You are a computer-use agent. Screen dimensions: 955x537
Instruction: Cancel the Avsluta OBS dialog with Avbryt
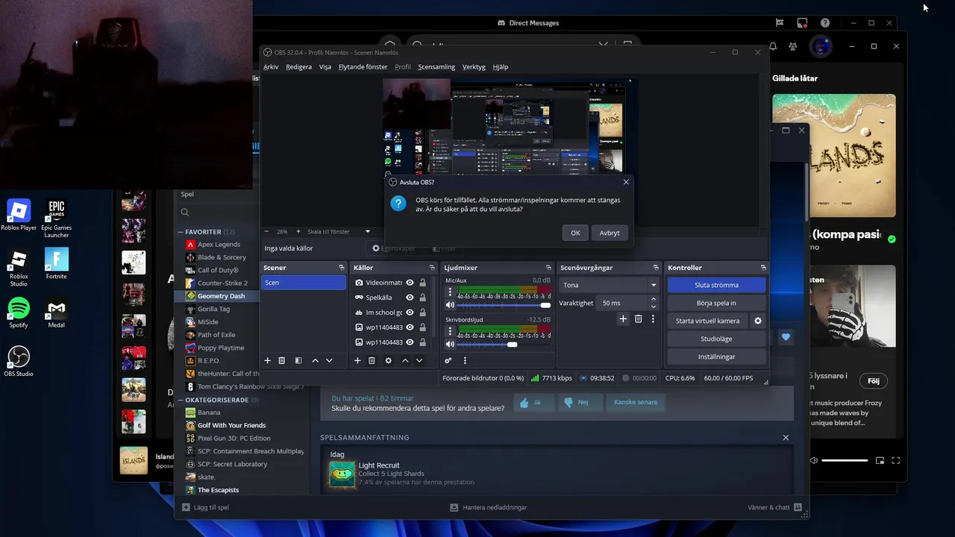(x=610, y=233)
